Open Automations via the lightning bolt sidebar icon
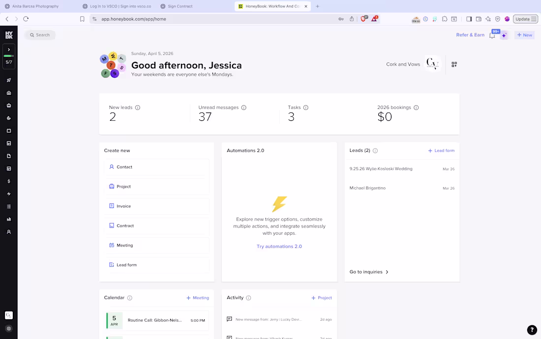The height and width of the screenshot is (339, 541). click(x=9, y=194)
